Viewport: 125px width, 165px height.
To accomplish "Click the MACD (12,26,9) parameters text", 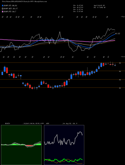I will tap(33, 123).
